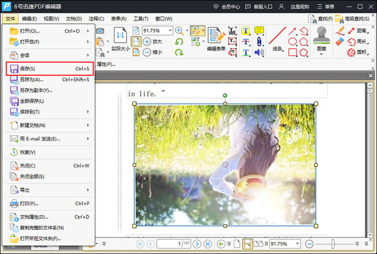Click the 放大 (zoom in) plus icon

point(147,41)
